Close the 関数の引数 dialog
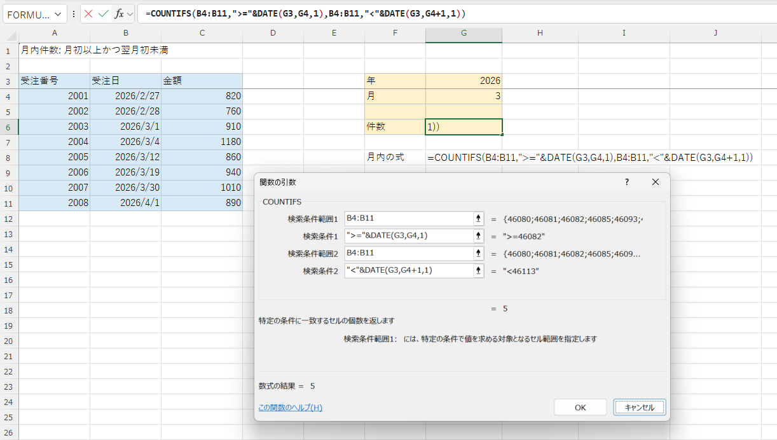This screenshot has height=440, width=777. (656, 182)
